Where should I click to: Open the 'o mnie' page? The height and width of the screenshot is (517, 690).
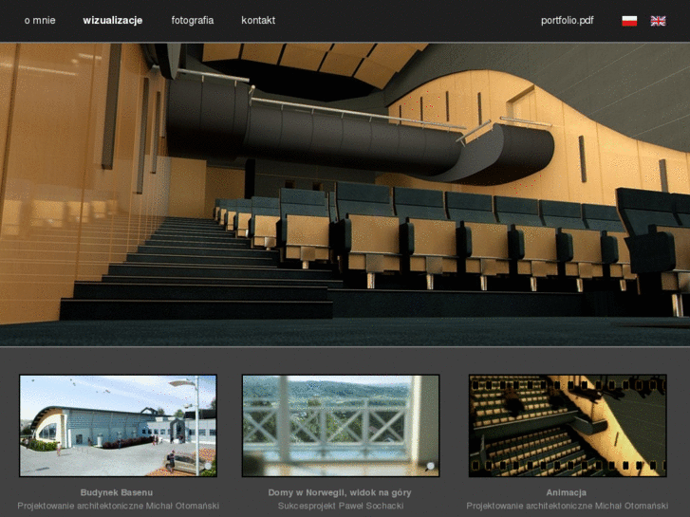[40, 20]
